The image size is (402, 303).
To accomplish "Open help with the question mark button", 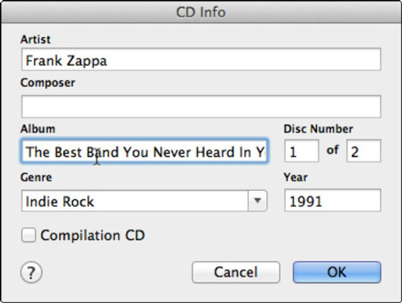I will pyautogui.click(x=31, y=273).
